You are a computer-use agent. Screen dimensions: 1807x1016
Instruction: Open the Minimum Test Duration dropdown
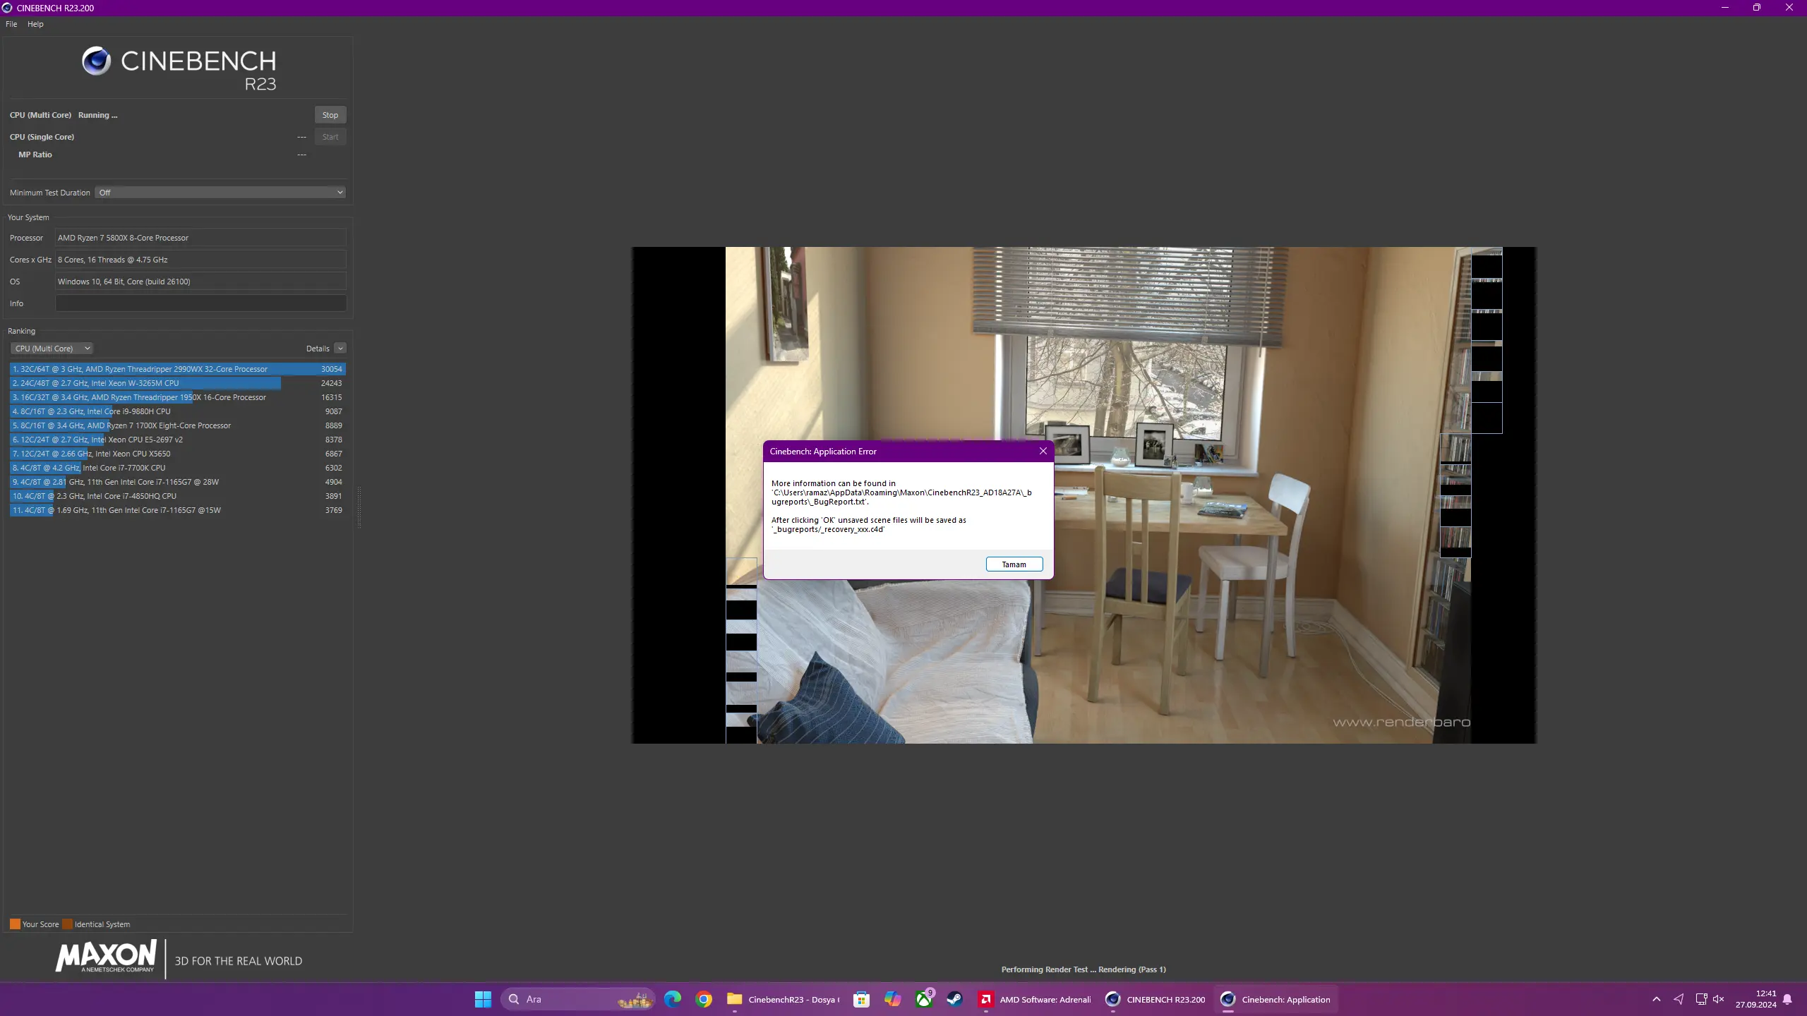click(220, 193)
